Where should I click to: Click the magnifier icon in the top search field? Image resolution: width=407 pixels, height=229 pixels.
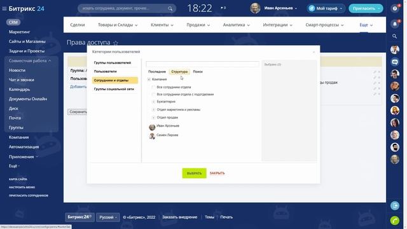click(x=170, y=8)
